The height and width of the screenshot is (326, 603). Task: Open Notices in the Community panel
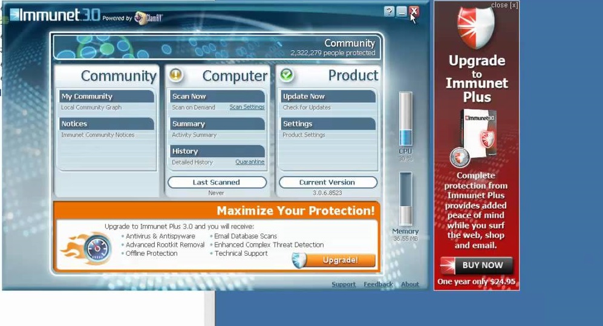coord(106,124)
